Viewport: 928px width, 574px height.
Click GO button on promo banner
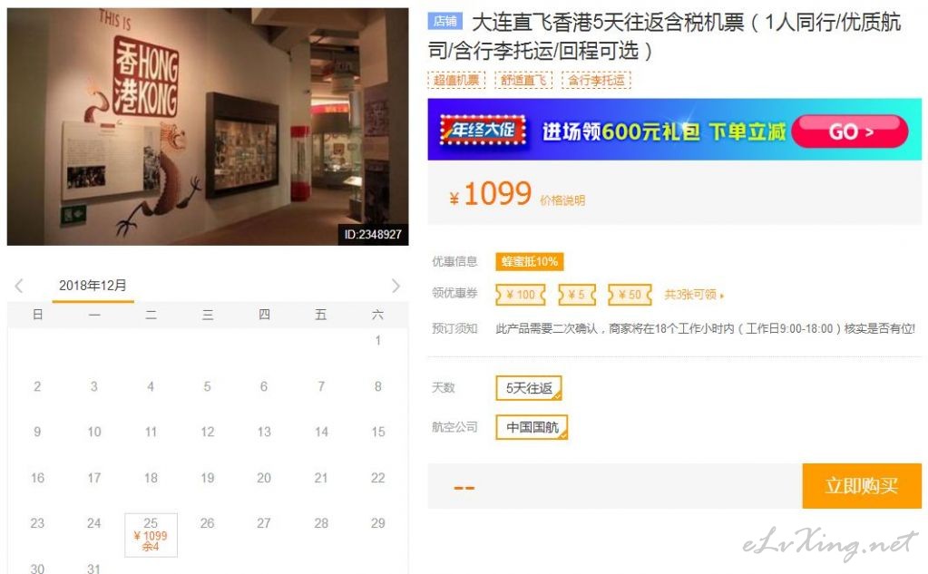point(849,131)
